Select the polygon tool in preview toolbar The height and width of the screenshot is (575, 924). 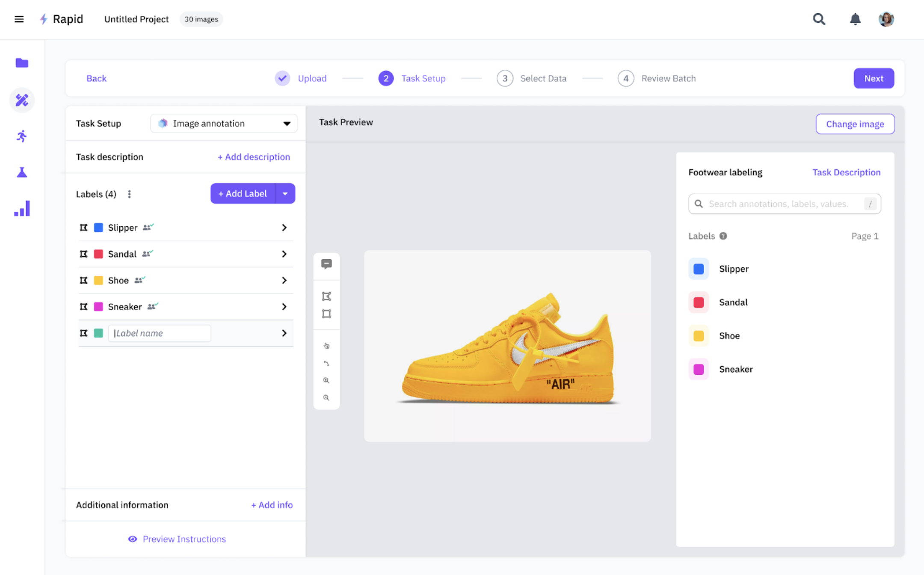(x=326, y=296)
